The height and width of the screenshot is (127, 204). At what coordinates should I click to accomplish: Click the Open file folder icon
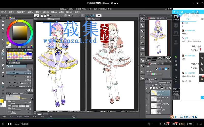(45, 16)
